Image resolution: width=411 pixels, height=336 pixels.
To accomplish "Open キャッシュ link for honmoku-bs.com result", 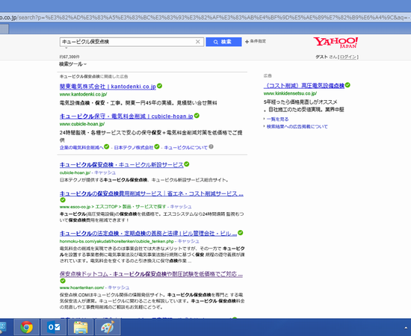I will 188,241.
